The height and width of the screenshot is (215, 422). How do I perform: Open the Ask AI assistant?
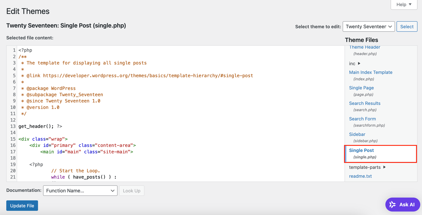coord(403,204)
